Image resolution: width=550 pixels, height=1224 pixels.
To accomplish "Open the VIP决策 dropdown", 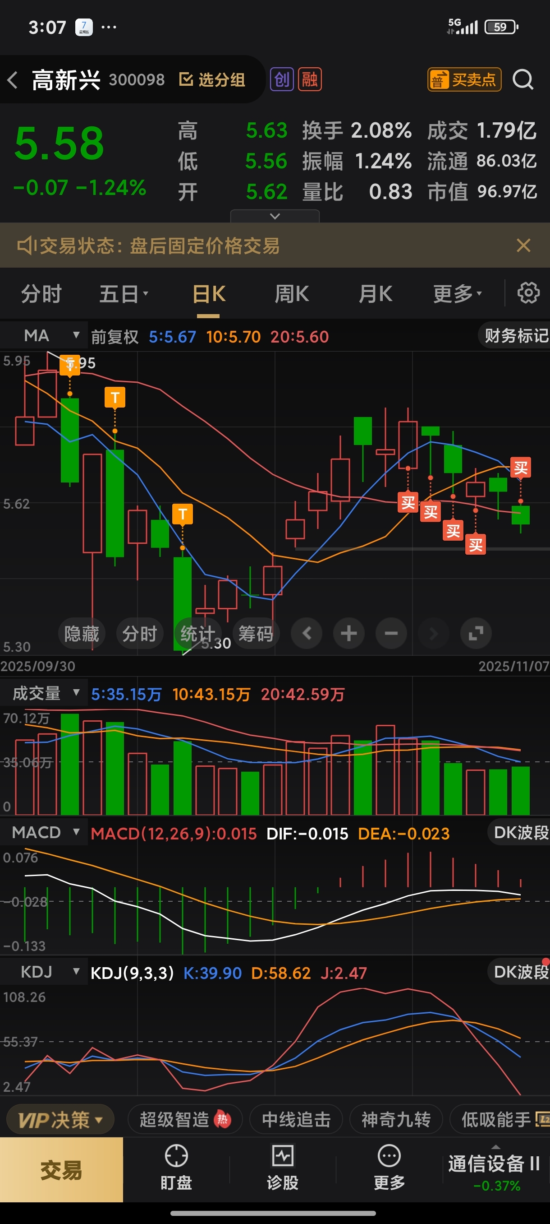I will click(x=60, y=1119).
